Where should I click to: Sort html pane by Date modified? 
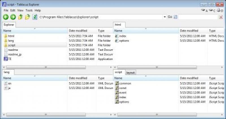(193, 31)
